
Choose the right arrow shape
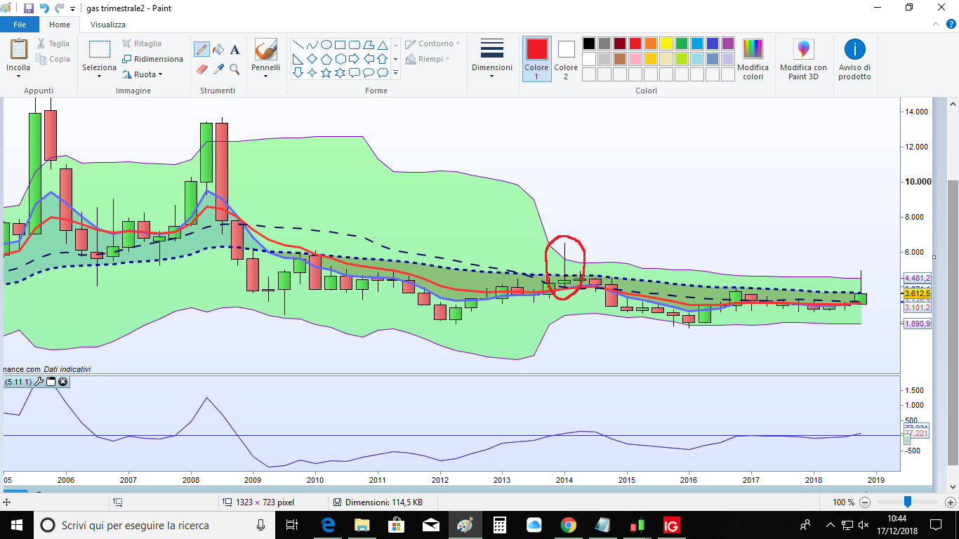coord(355,58)
